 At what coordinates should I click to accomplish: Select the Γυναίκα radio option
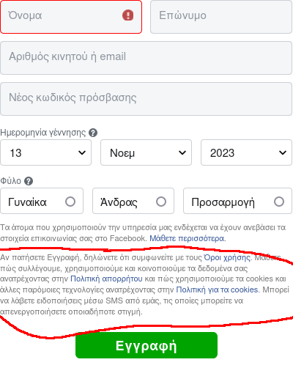[x=42, y=201]
